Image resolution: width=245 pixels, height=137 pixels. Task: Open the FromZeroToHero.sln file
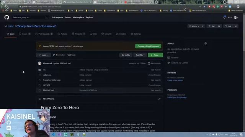(x=52, y=80)
